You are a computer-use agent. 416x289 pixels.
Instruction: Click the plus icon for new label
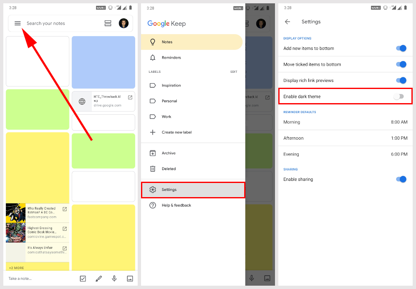coord(153,132)
